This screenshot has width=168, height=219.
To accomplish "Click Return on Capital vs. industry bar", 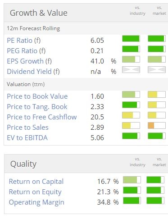I will point(132,180).
